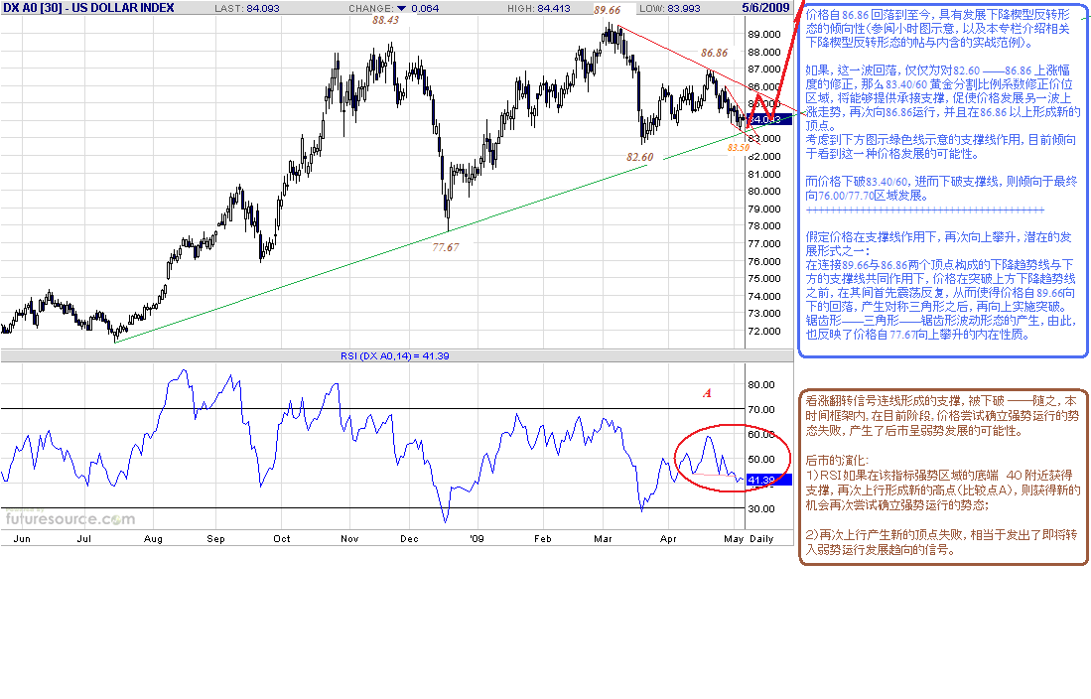Click the 89.000 price axis label
Screen dimensions: 1091x699
point(764,34)
